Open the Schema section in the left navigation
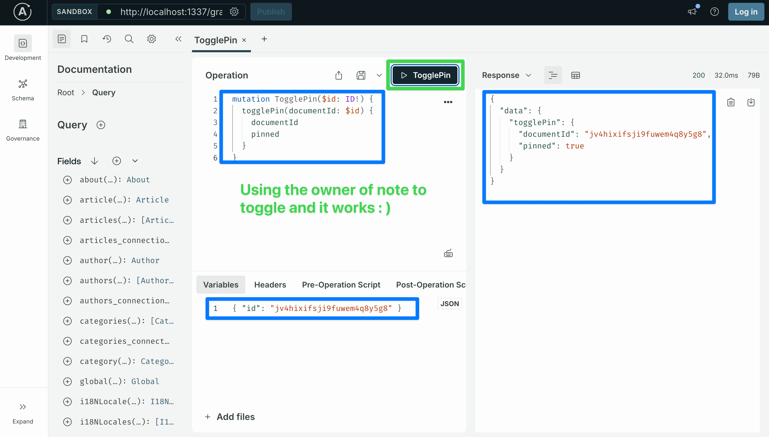Image resolution: width=769 pixels, height=437 pixels. pos(23,90)
